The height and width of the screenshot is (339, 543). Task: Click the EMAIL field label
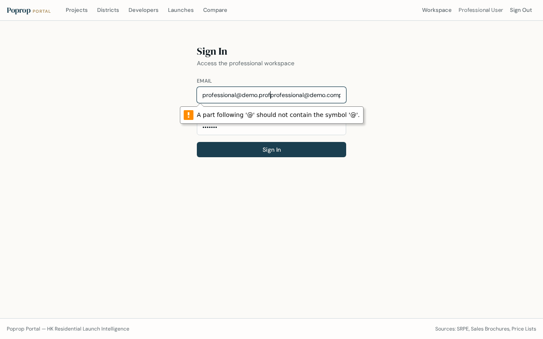[204, 81]
